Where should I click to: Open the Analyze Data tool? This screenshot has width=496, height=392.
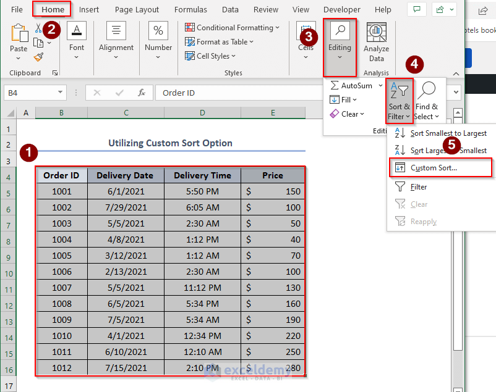coord(376,42)
